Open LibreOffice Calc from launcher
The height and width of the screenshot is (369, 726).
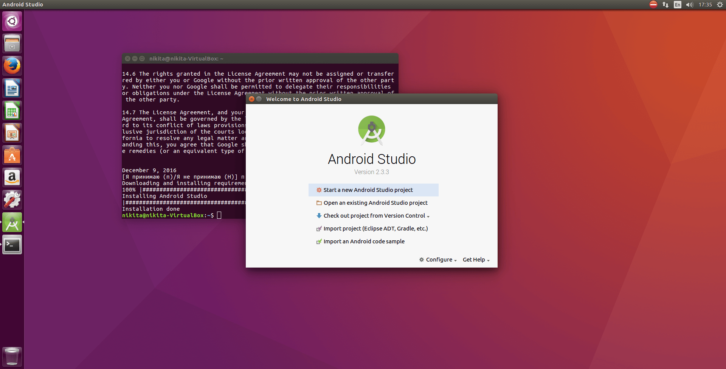12,111
